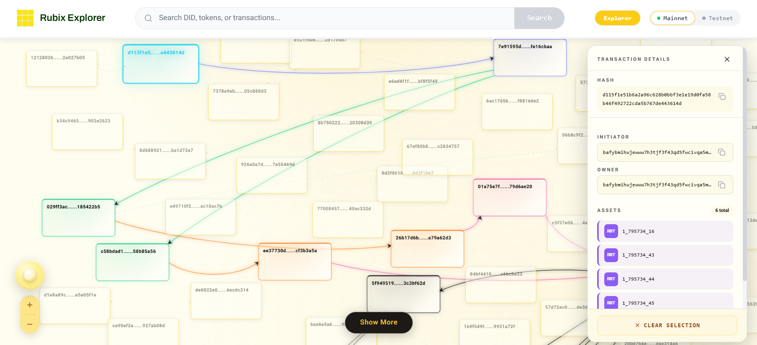Select transaction node de0022e0......6ecdc314
Viewport: 757px width, 345px height.
coord(226,301)
